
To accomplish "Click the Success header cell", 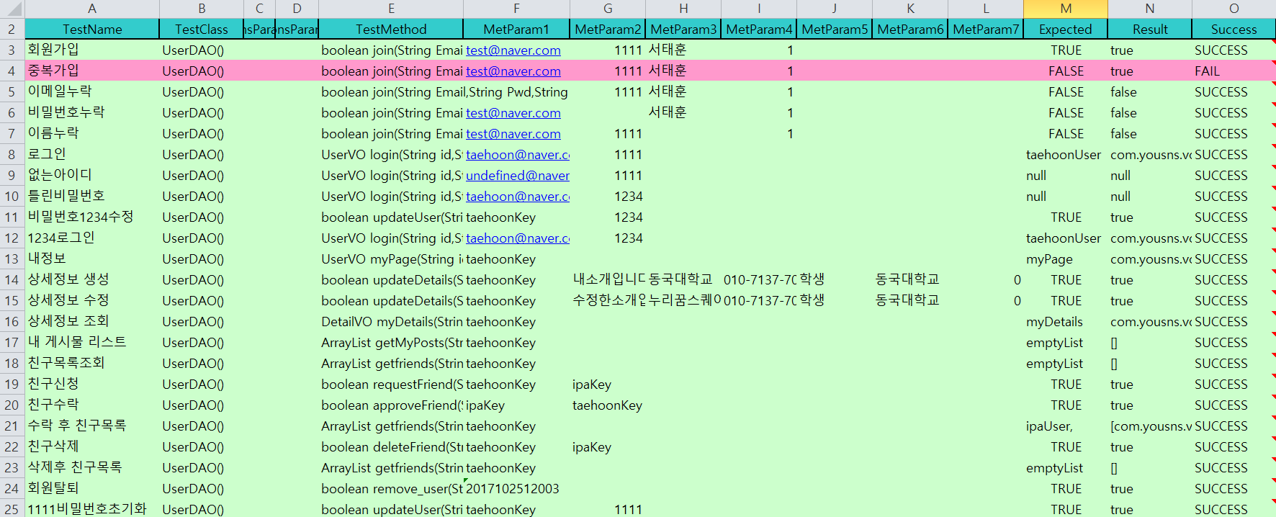I will (x=1234, y=30).
